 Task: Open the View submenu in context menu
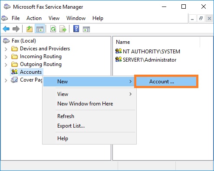click(89, 94)
